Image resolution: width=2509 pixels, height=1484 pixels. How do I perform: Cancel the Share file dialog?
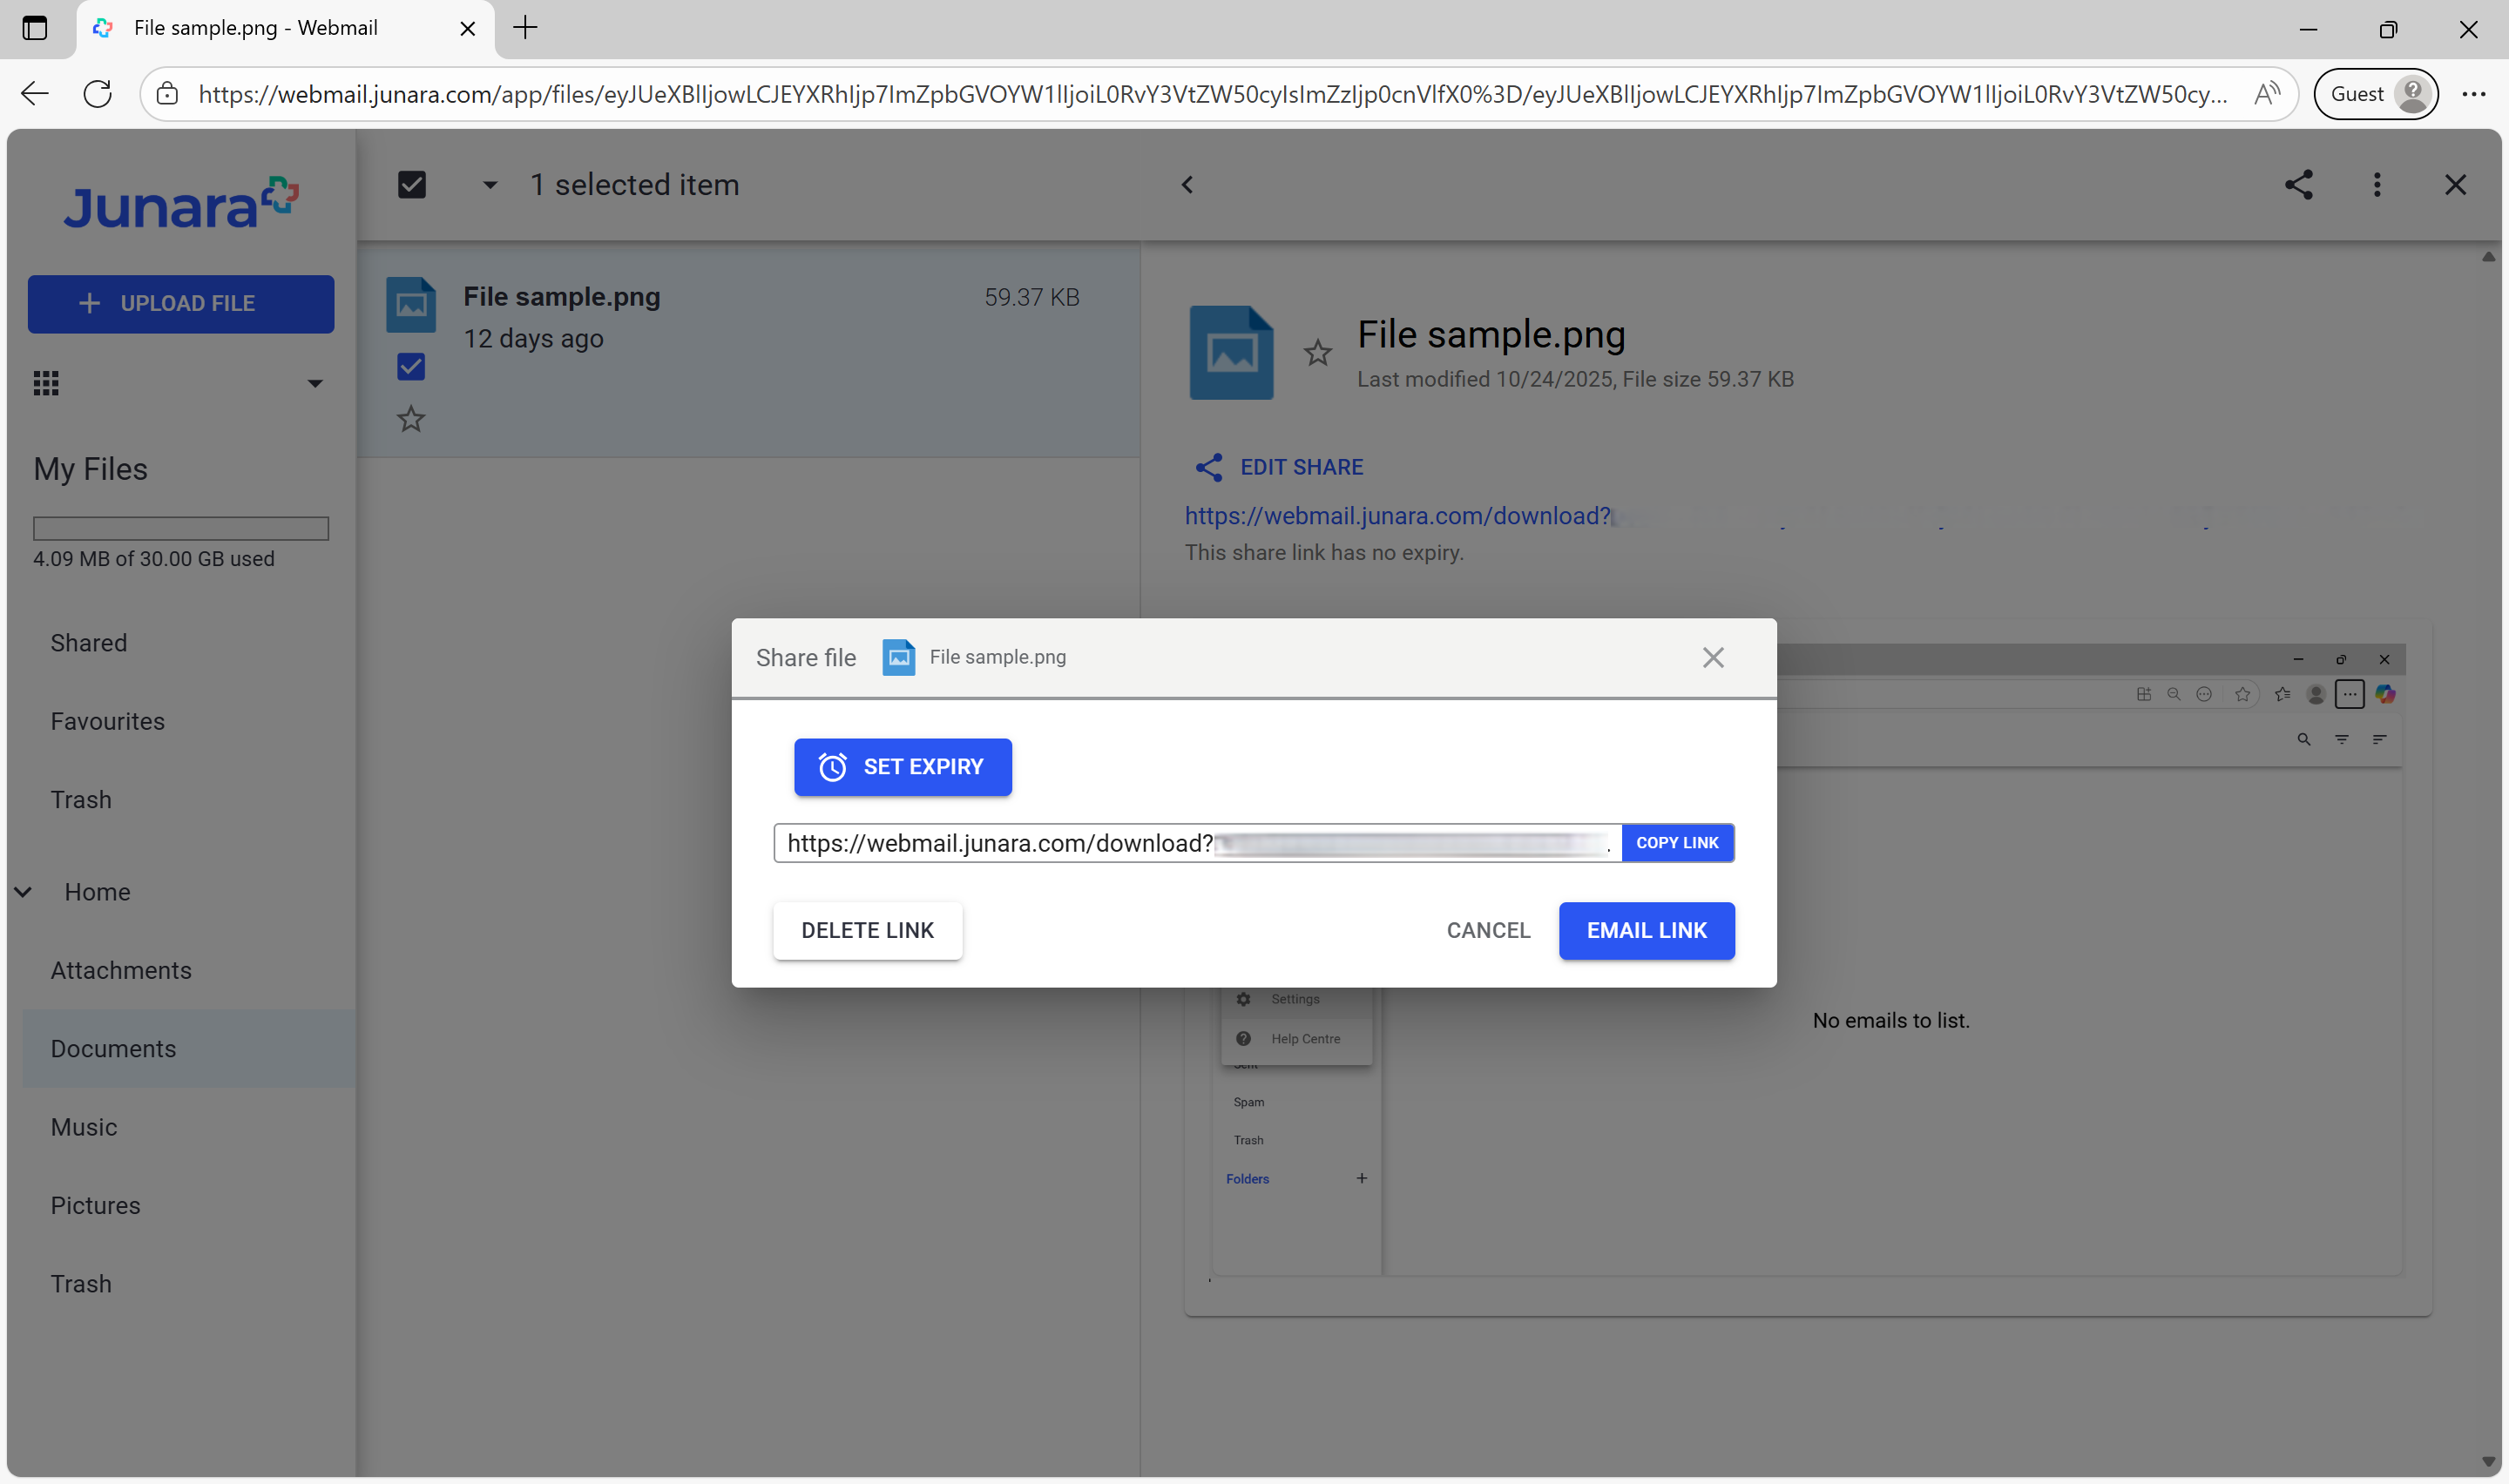pos(1488,931)
